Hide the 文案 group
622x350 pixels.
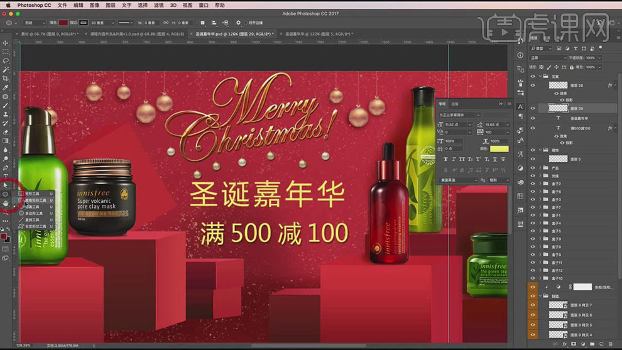point(533,76)
